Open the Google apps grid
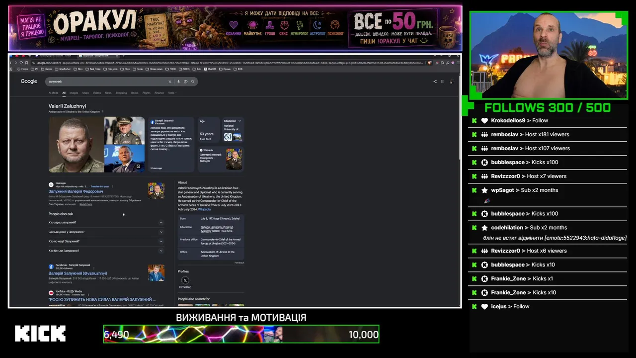The image size is (636, 358). (443, 82)
